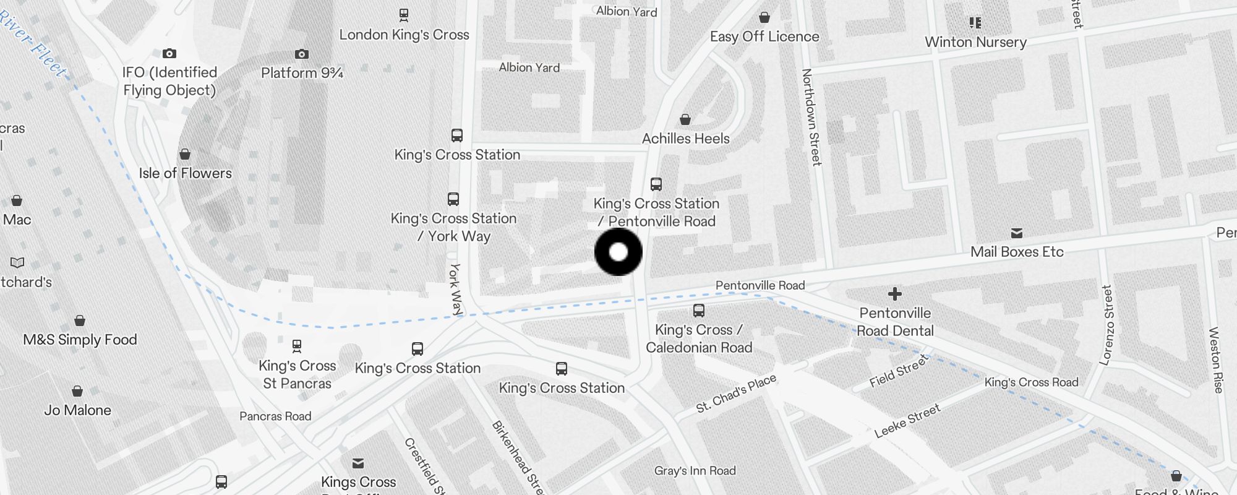The height and width of the screenshot is (495, 1237).
Task: Click the black circular location marker
Action: pos(618,252)
